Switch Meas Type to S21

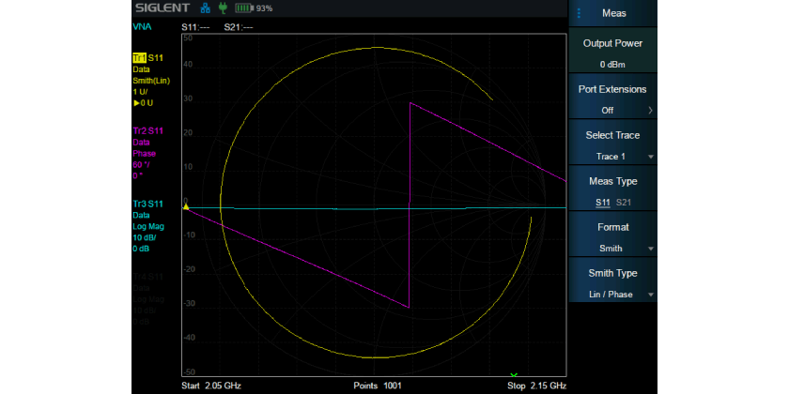click(x=624, y=204)
